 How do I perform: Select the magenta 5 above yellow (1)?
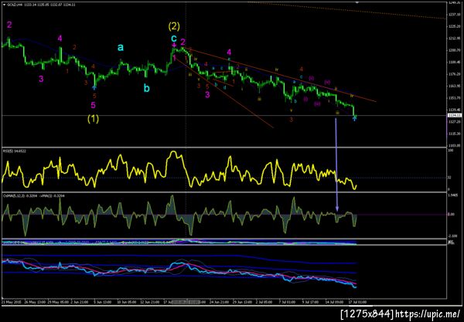click(x=93, y=105)
